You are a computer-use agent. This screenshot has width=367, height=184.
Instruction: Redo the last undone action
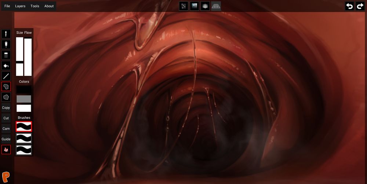pos(360,6)
